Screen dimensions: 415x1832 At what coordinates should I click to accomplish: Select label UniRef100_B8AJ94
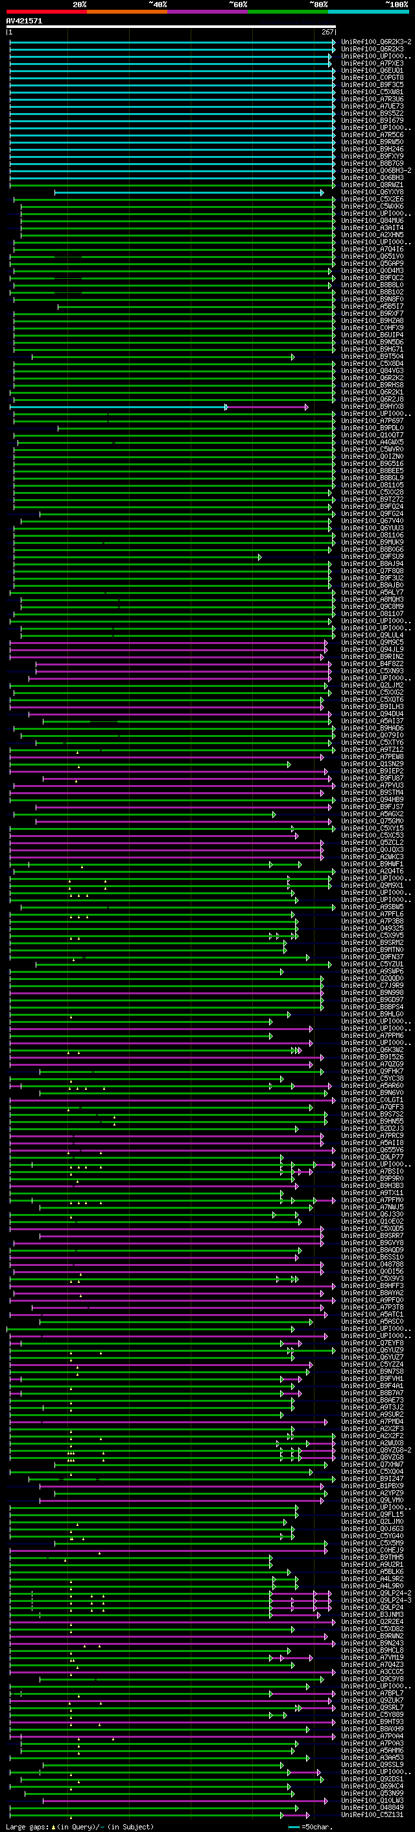[x=372, y=564]
